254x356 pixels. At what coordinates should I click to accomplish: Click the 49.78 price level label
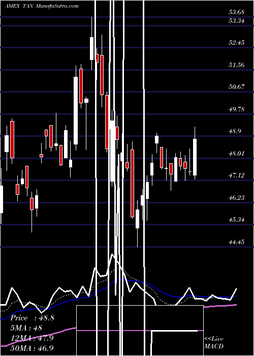point(237,109)
